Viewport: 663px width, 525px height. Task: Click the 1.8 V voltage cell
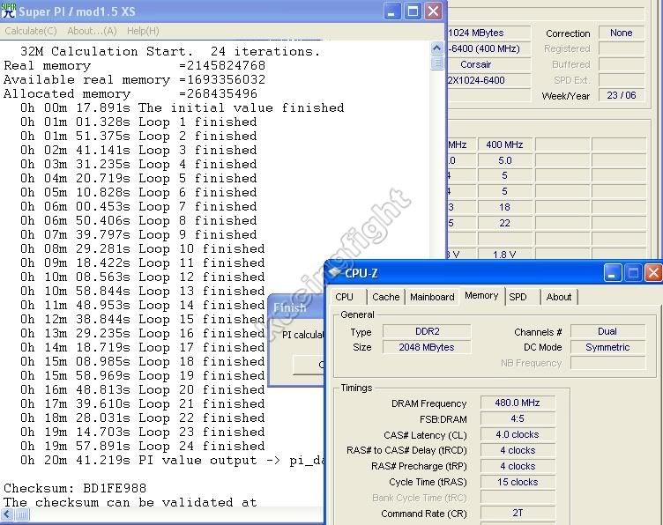(x=504, y=255)
